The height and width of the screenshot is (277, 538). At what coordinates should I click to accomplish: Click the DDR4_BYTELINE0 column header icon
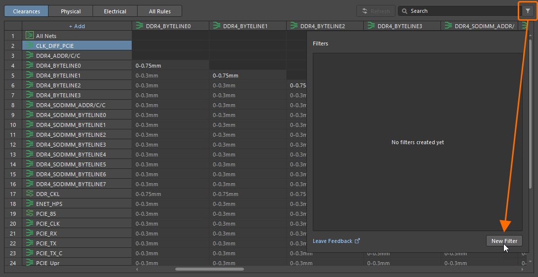pyautogui.click(x=139, y=26)
